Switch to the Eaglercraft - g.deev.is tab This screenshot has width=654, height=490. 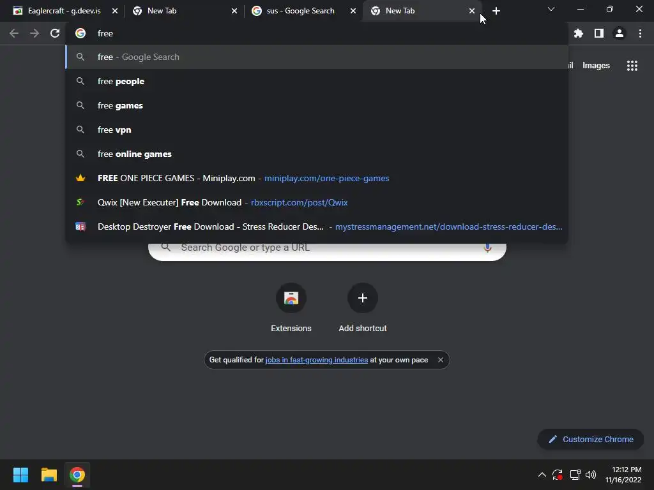point(65,11)
